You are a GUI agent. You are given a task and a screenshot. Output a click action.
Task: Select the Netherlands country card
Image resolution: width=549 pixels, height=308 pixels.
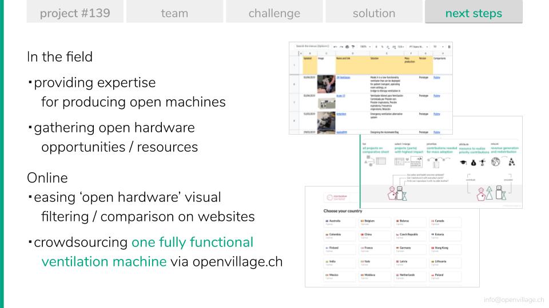(410, 276)
